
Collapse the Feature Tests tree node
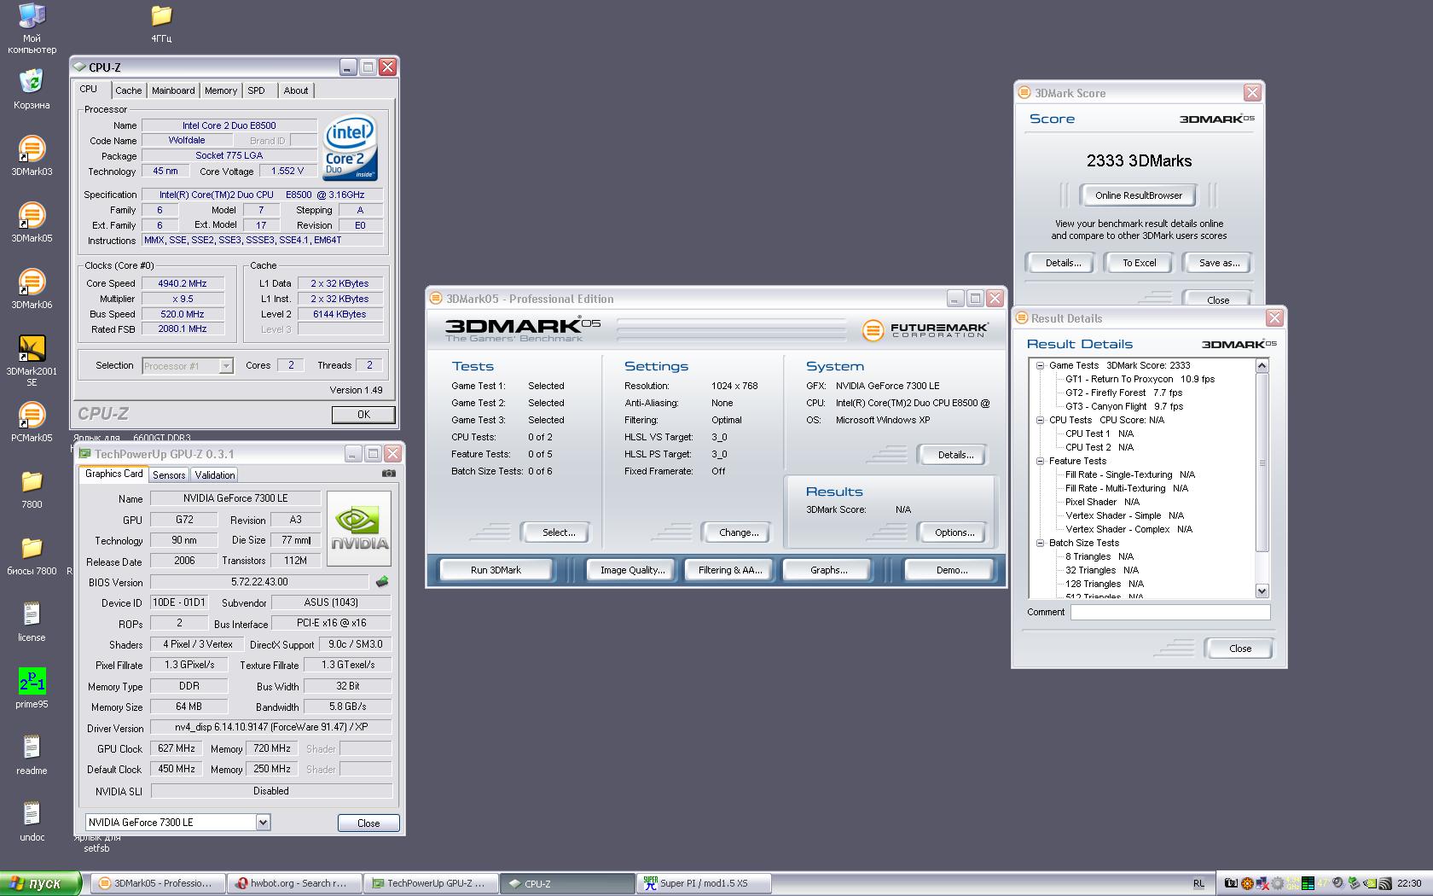pyautogui.click(x=1040, y=461)
